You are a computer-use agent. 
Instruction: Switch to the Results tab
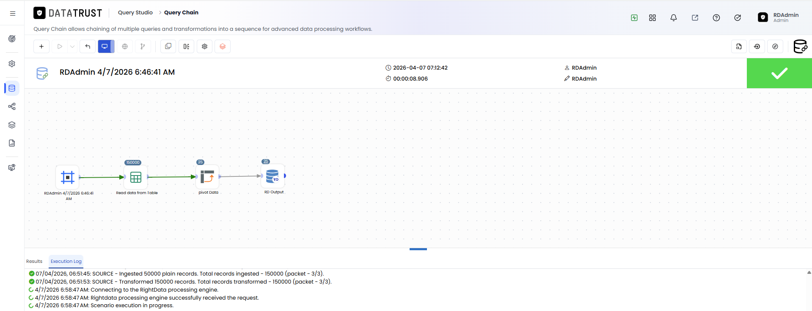pos(34,262)
